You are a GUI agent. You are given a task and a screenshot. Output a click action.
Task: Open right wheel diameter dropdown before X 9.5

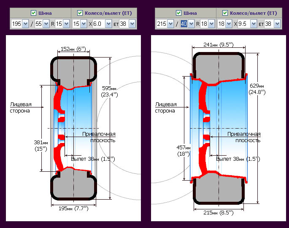[225, 24]
